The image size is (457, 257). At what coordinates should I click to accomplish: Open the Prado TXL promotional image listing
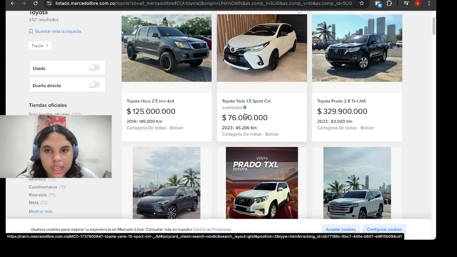[262, 183]
